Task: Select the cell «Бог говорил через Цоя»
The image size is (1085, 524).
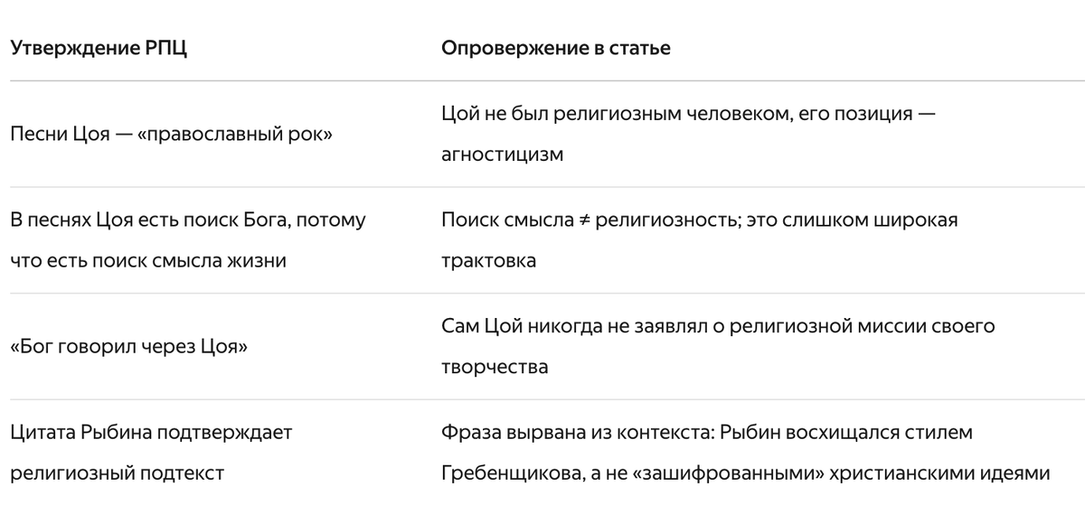Action: pos(128,347)
